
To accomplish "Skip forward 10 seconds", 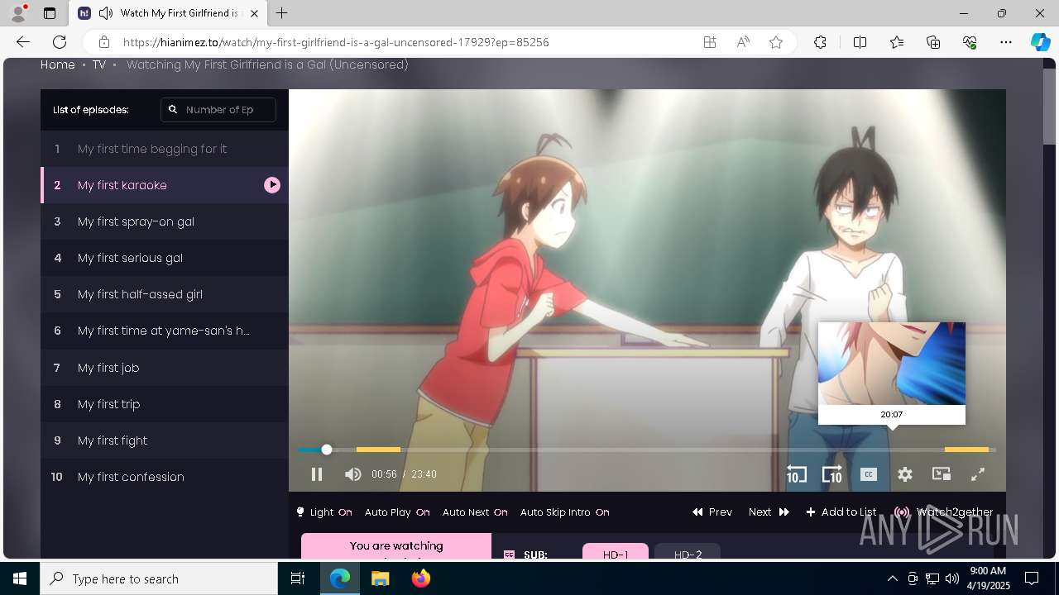I will [831, 474].
